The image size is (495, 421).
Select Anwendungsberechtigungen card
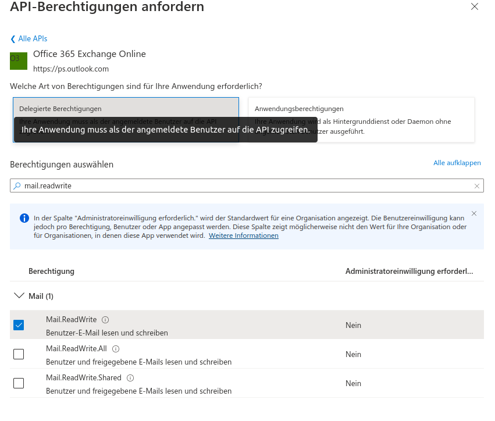tap(361, 120)
